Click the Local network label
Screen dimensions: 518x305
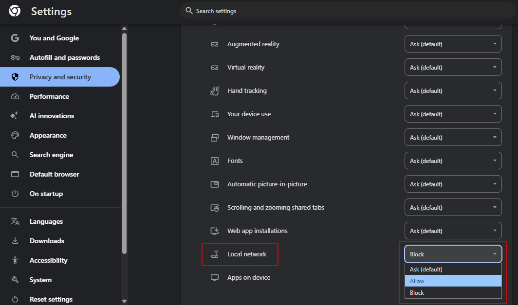coord(247,254)
